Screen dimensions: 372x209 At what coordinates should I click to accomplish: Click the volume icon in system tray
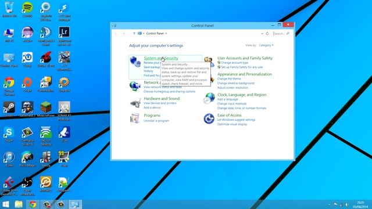click(346, 204)
